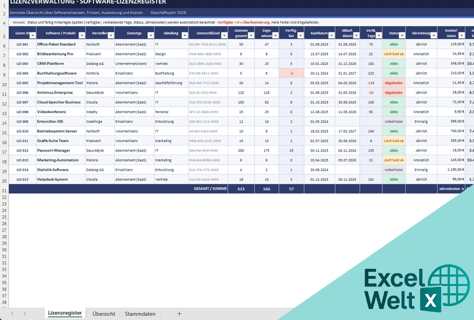Click the Jahreskosten arrow label cell
474x320 pixels.
click(x=451, y=189)
